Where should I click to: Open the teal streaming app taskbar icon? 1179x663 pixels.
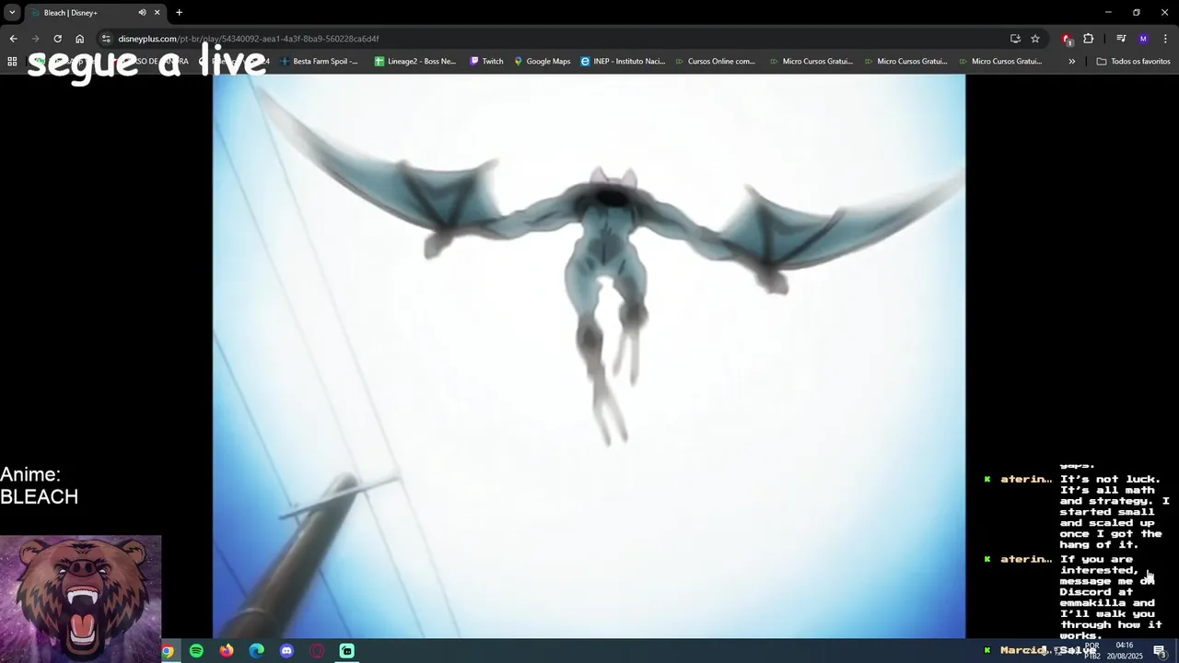pyautogui.click(x=346, y=651)
